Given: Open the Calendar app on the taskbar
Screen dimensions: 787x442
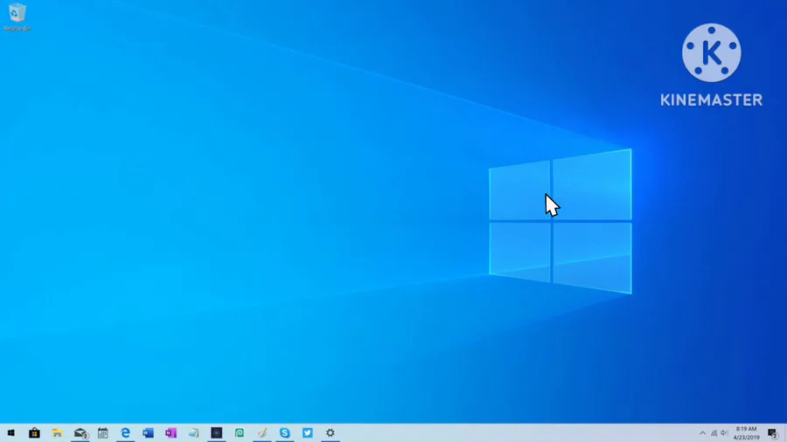Looking at the screenshot, I should [x=103, y=433].
